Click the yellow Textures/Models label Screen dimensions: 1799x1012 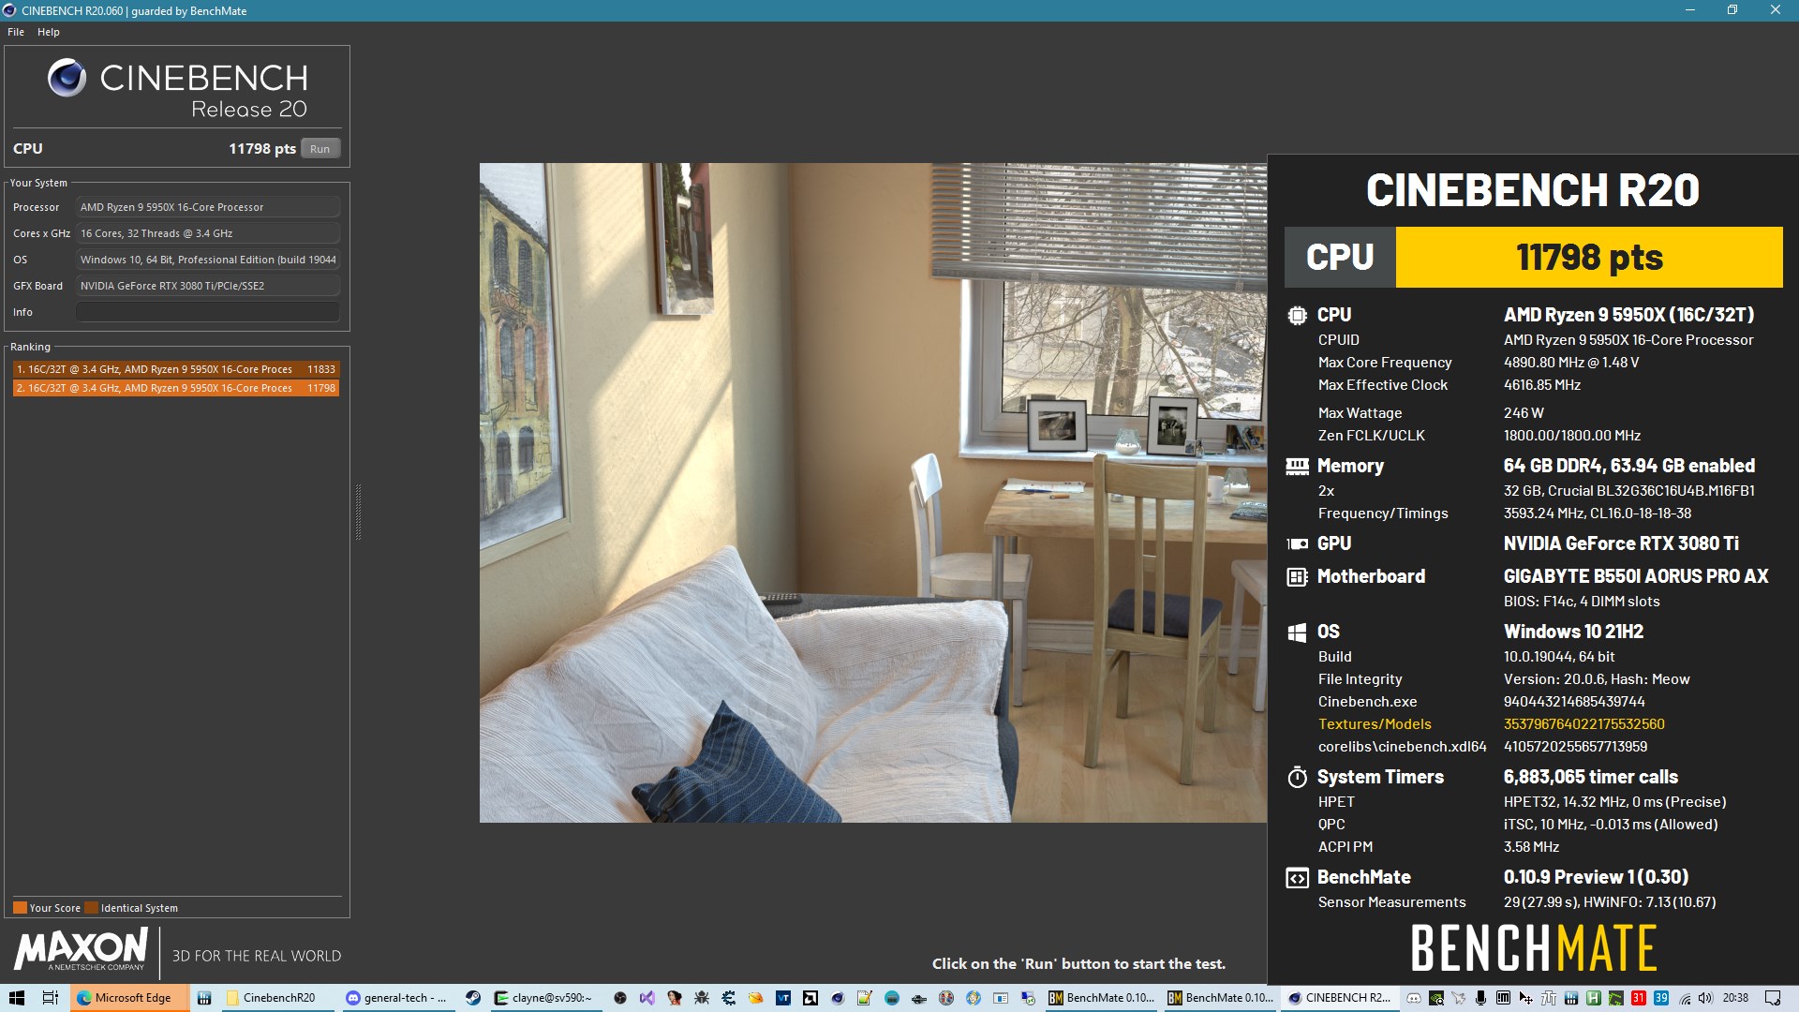pyautogui.click(x=1375, y=724)
